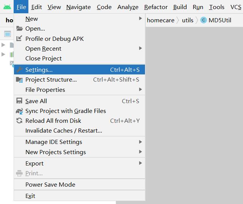The width and height of the screenshot is (243, 204).
Task: Click the Gradle sync elephant icon
Action: point(19,111)
